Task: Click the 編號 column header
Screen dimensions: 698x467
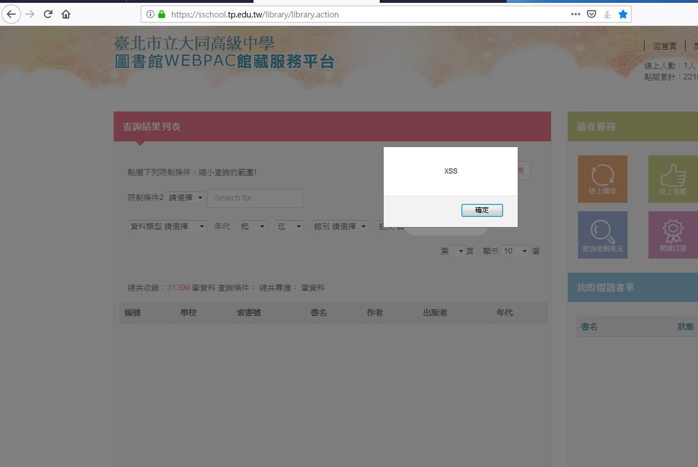Action: 132,313
